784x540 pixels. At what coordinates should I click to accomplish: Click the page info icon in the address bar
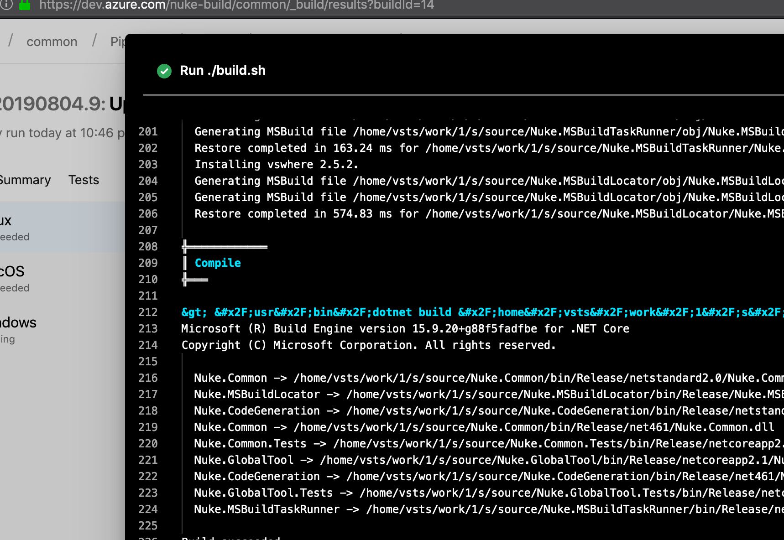(5, 5)
